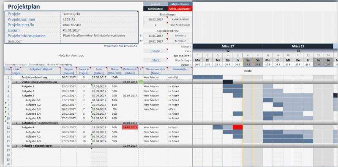Select the 0% status of Aufgabe 3.3
Screen dimensions: 338x167
tap(114, 109)
